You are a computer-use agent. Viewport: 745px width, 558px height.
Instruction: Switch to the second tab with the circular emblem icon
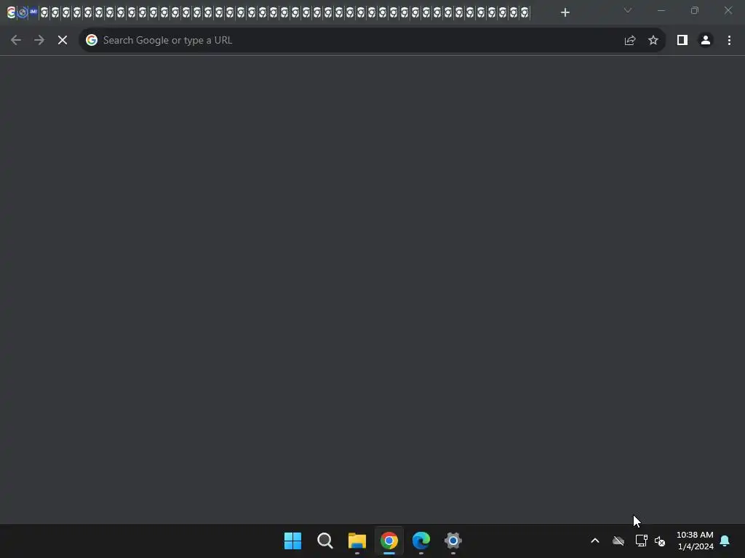click(23, 12)
